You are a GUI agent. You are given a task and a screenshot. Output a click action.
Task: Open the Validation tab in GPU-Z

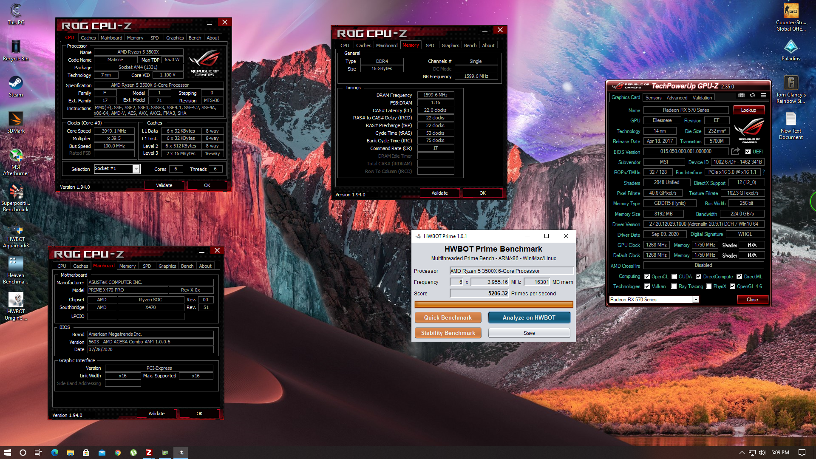(x=702, y=98)
